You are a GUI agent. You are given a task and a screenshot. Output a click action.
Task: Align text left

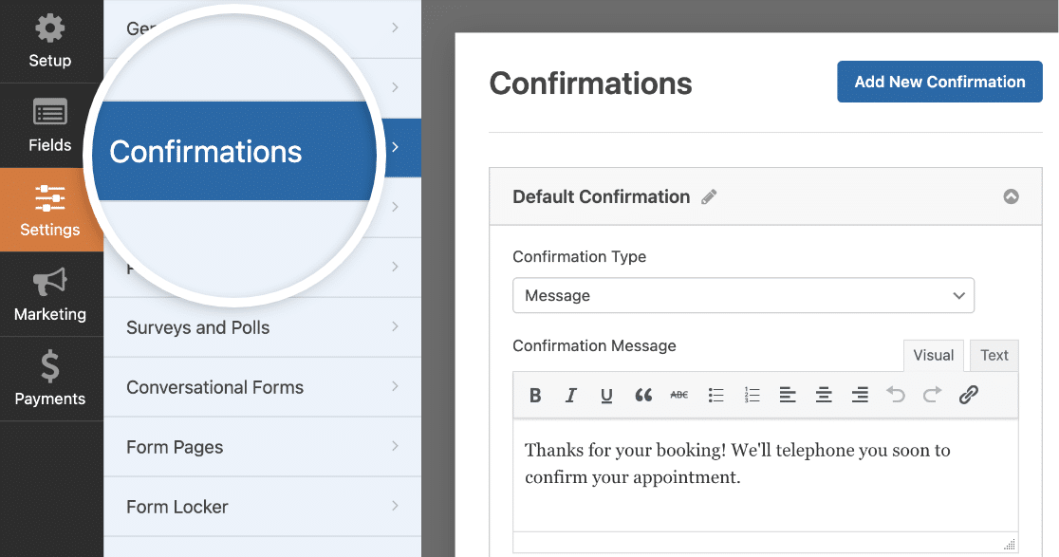788,395
